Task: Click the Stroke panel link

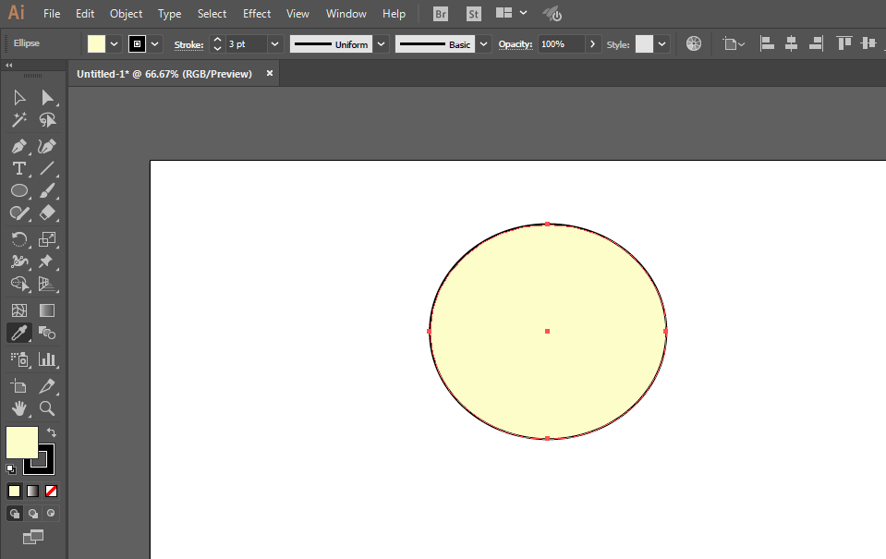Action: (x=188, y=44)
